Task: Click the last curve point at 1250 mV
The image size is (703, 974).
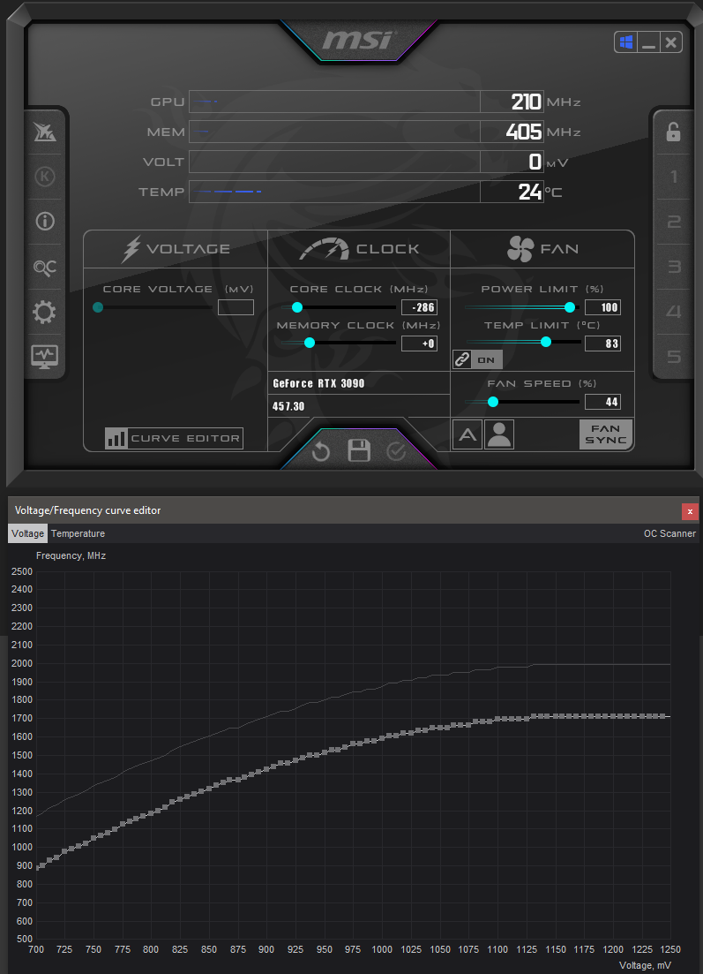Action: click(663, 716)
